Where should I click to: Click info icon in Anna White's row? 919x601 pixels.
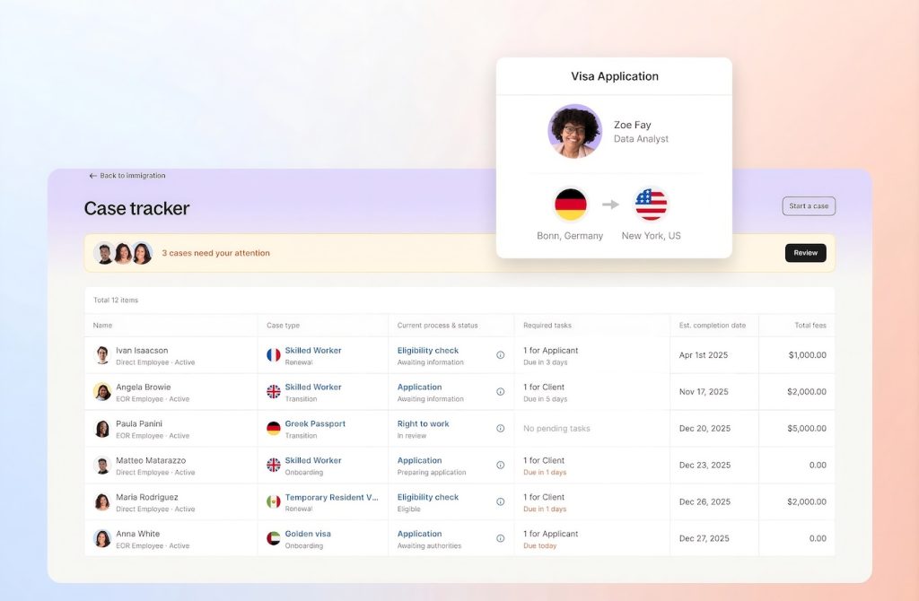click(500, 538)
